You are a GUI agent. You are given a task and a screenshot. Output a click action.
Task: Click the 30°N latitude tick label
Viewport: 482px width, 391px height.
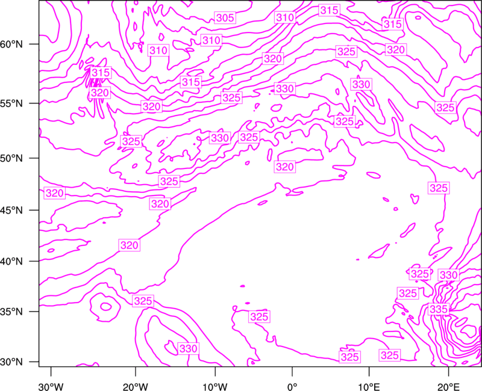click(x=11, y=362)
